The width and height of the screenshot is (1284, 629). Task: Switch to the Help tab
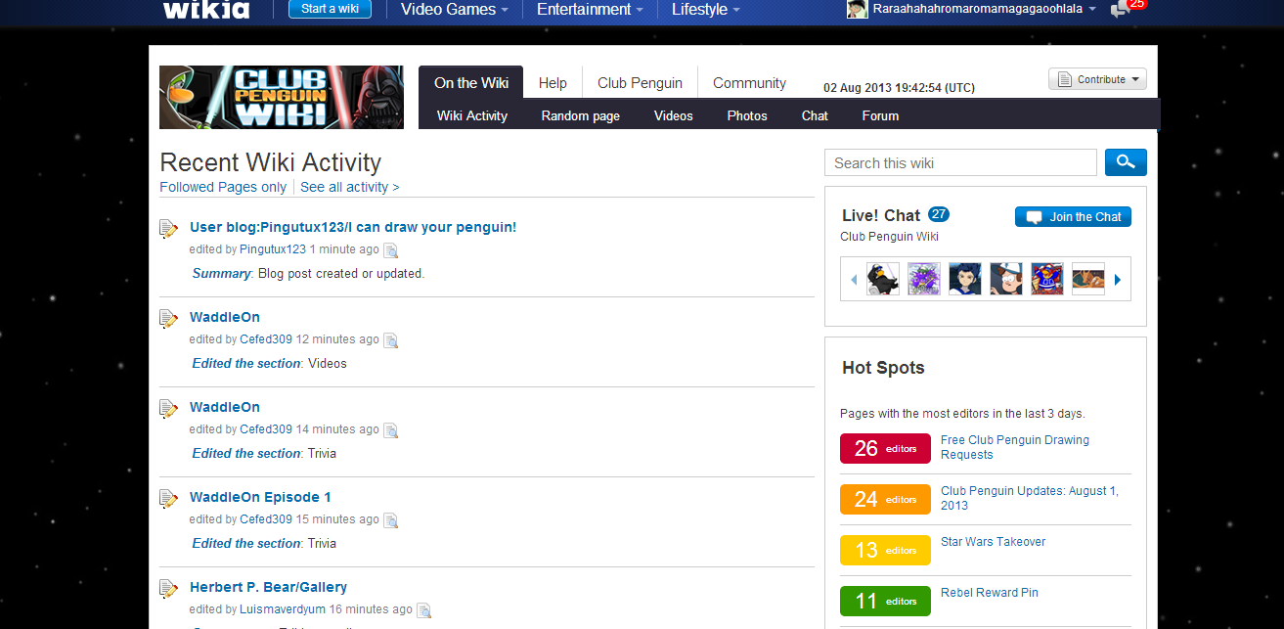[x=553, y=83]
